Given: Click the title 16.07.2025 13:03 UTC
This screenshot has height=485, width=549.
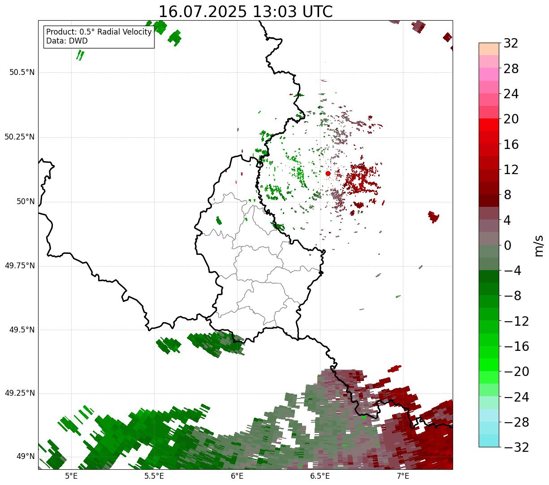Looking at the screenshot, I should pos(246,12).
